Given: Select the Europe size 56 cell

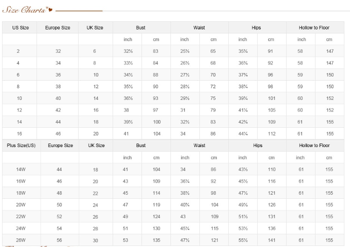Looking at the screenshot, I should [59, 240].
